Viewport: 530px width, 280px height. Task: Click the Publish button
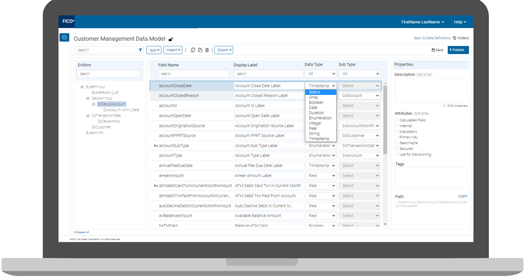[458, 50]
